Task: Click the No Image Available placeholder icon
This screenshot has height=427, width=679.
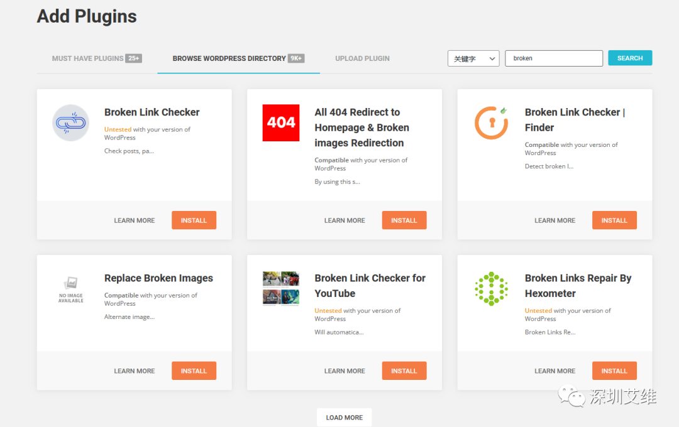Action: (x=70, y=289)
